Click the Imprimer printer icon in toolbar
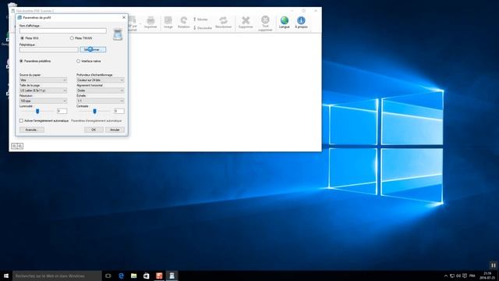This screenshot has width=499, height=281. tap(150, 21)
